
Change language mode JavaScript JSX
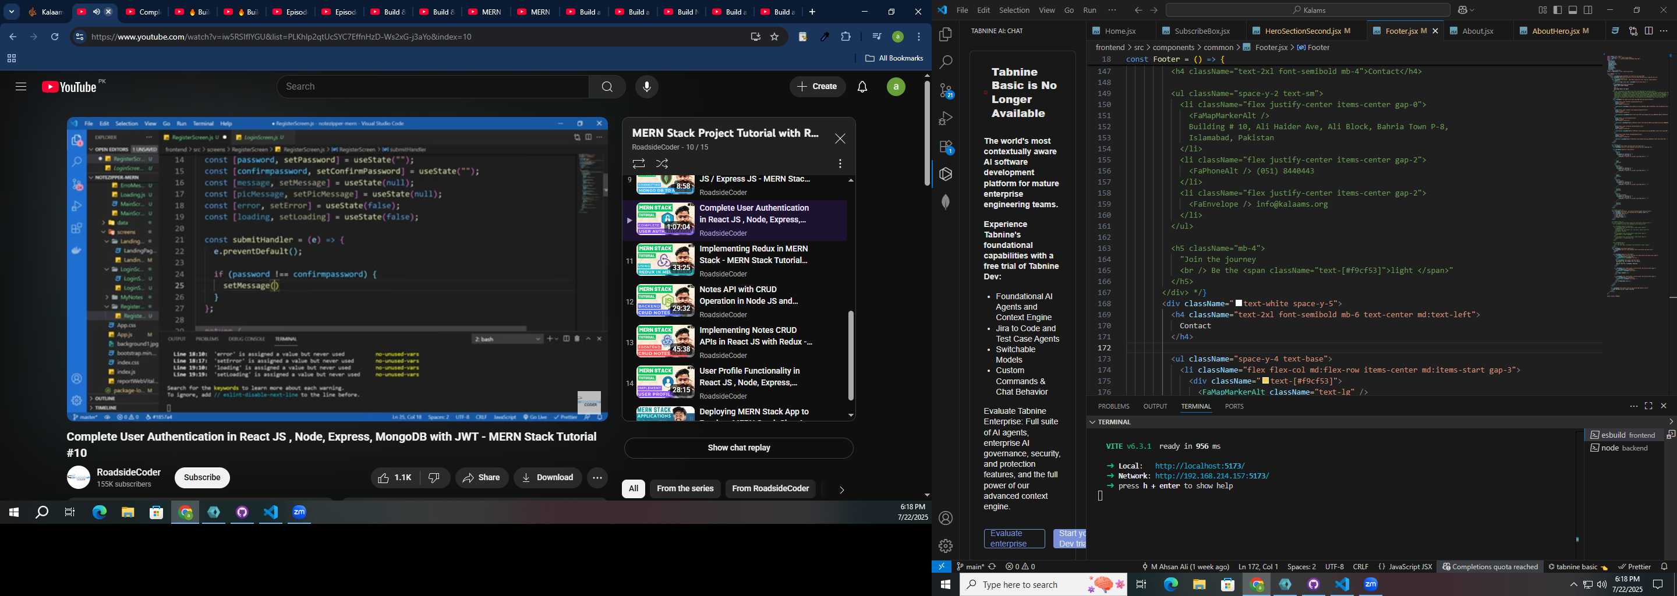[1405, 567]
